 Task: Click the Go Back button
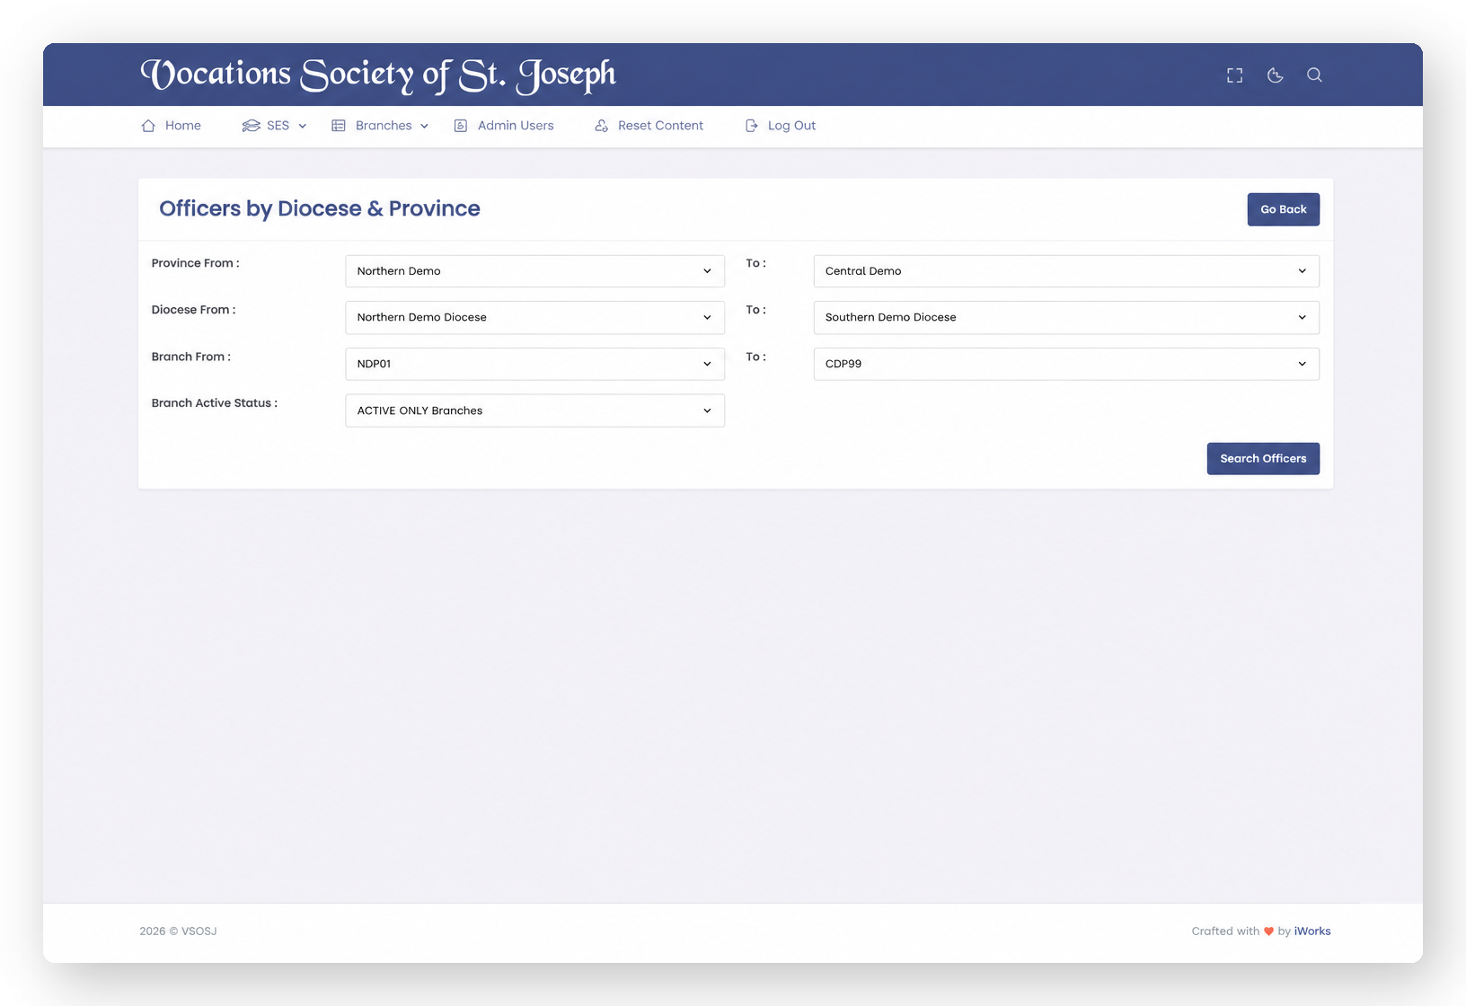pyautogui.click(x=1283, y=209)
